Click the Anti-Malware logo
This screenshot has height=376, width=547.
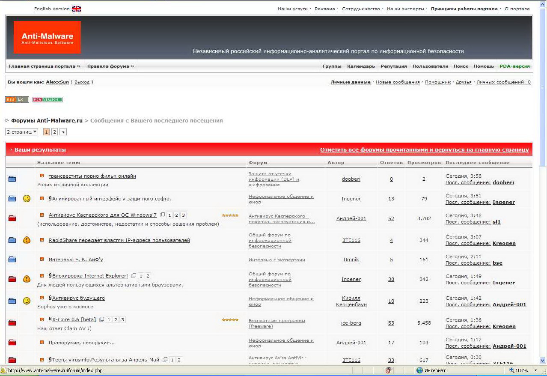coord(47,38)
